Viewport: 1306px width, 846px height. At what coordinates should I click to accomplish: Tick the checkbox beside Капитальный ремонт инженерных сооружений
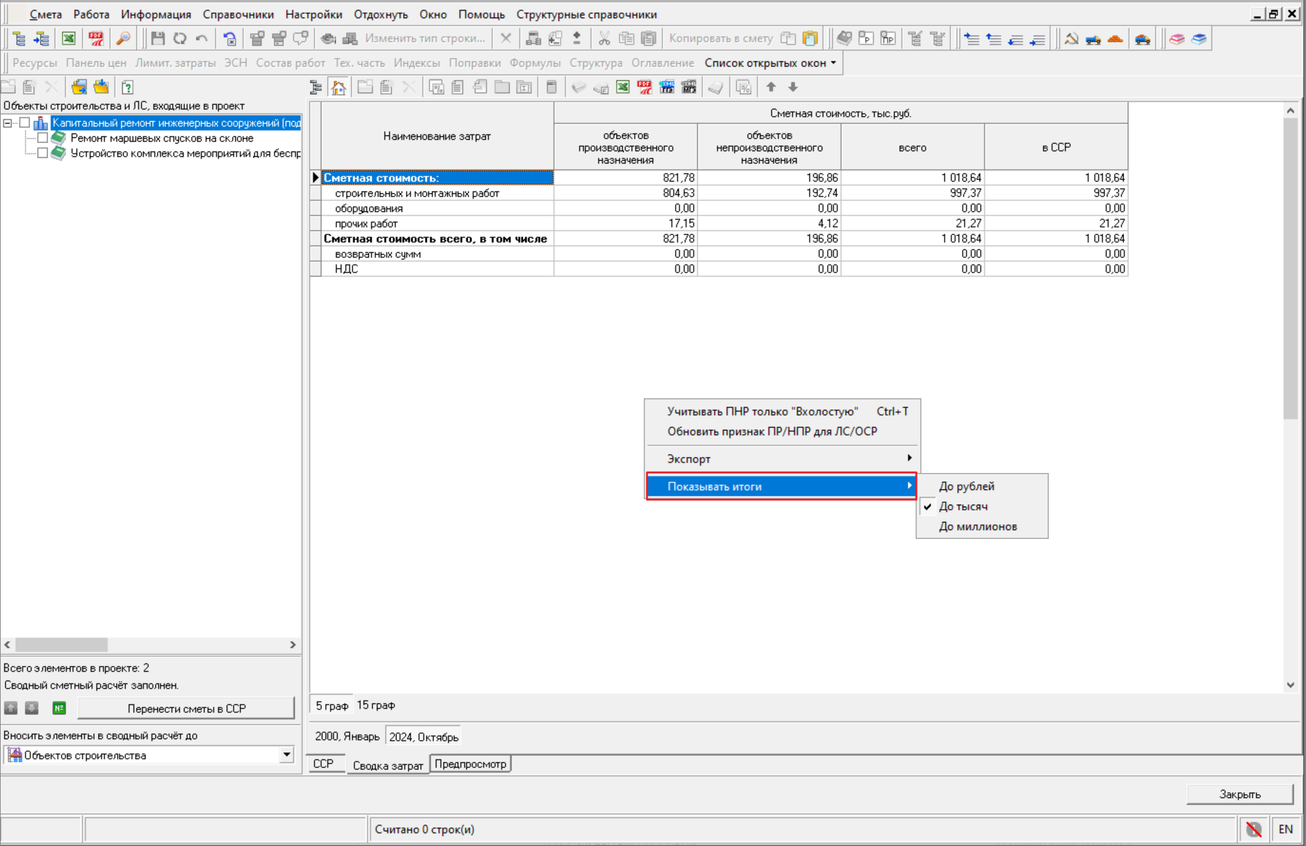[25, 123]
